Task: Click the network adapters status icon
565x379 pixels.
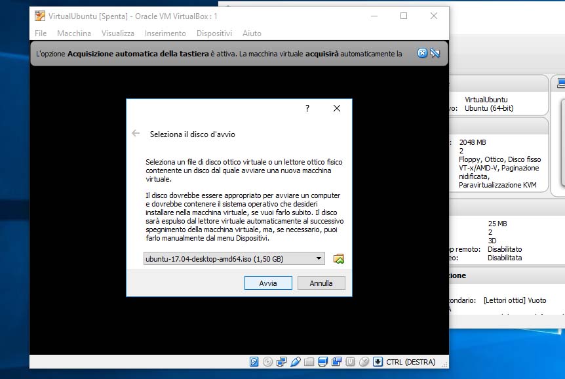Action: click(x=281, y=362)
